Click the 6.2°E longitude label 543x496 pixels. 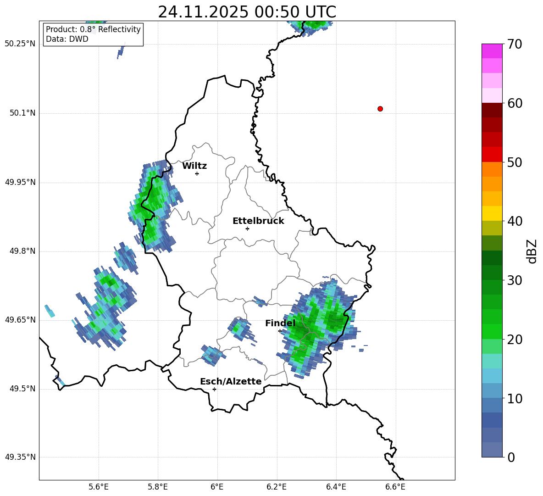coord(277,487)
